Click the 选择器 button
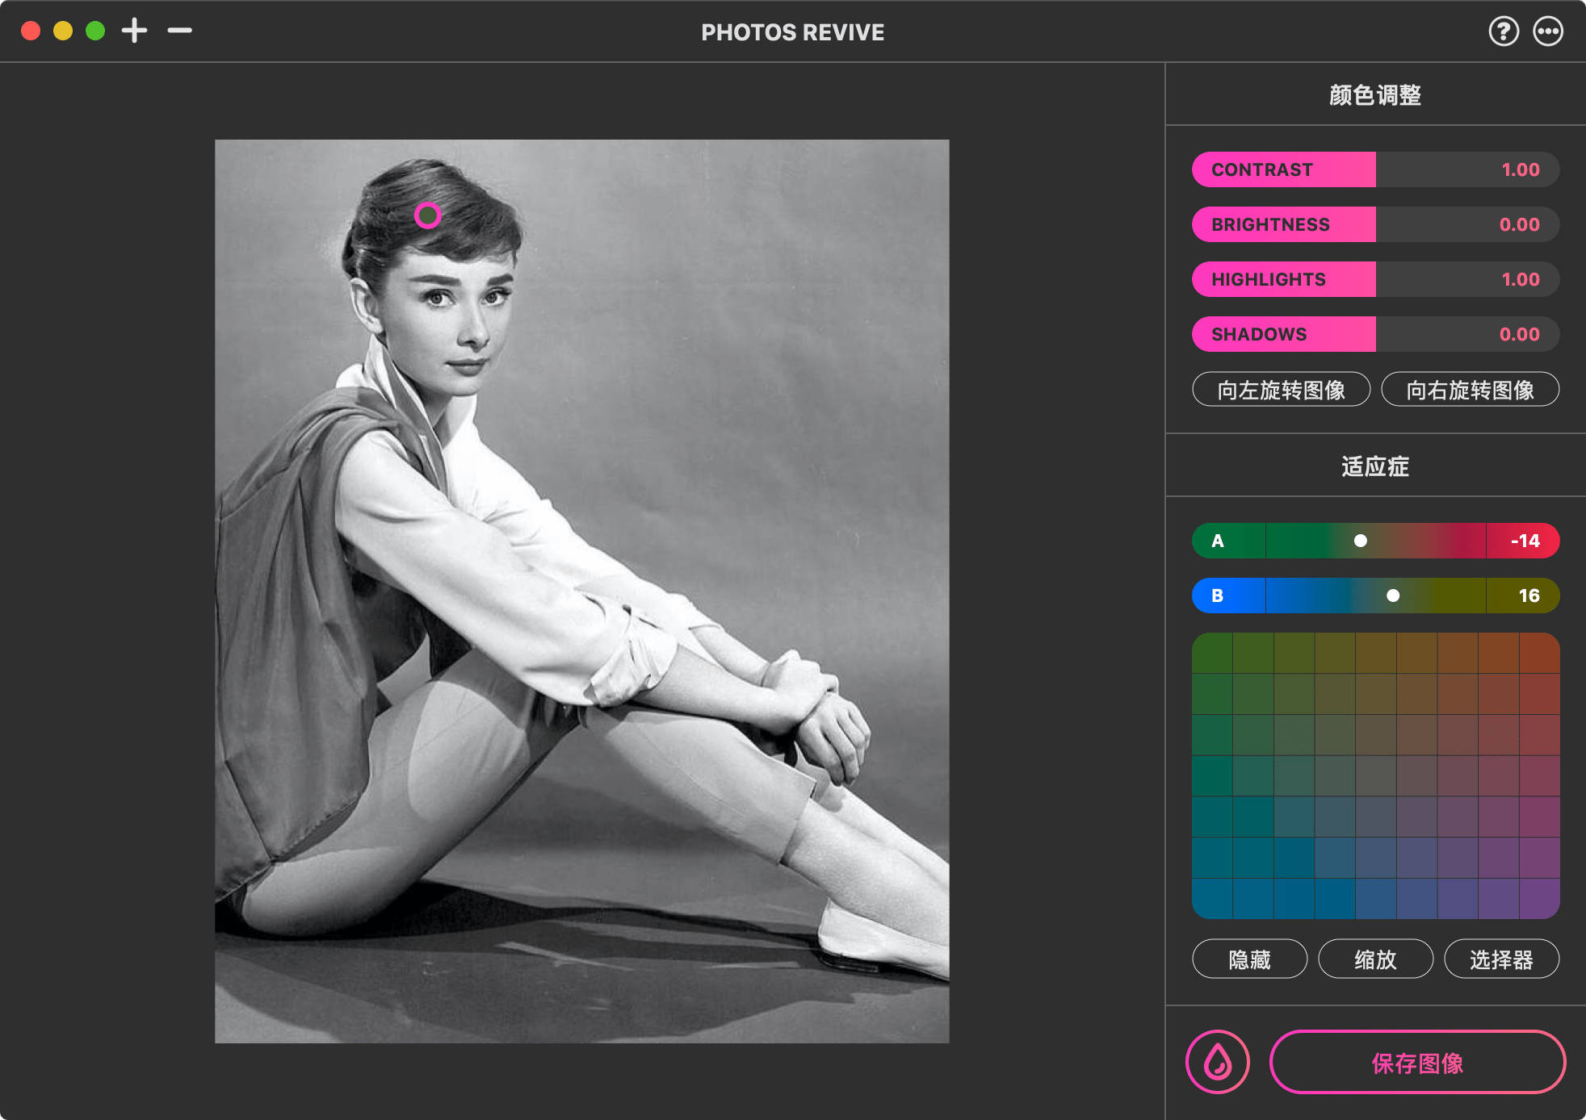 [1502, 959]
